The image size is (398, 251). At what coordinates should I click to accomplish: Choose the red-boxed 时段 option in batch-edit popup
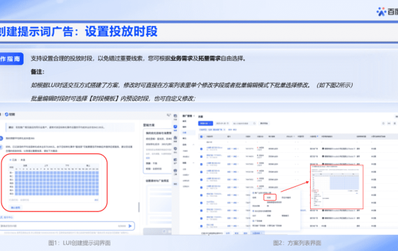point(270,197)
